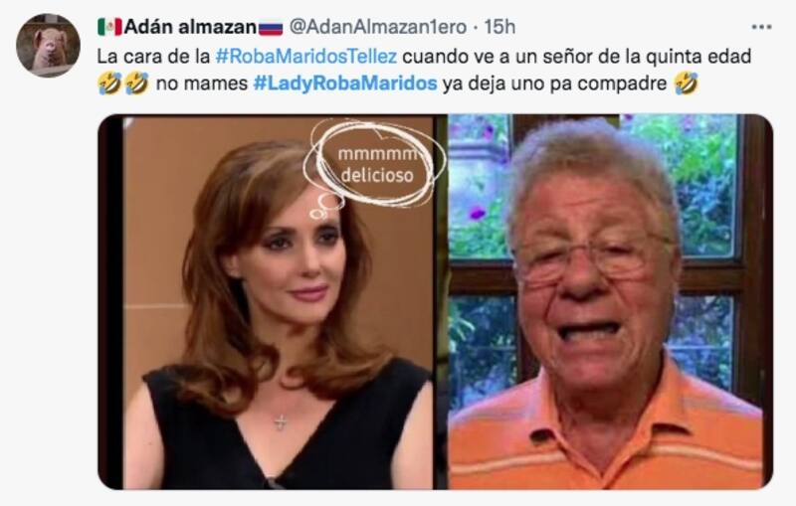
Task: Open the pig profile avatar of Adán almazan
Action: (x=48, y=45)
